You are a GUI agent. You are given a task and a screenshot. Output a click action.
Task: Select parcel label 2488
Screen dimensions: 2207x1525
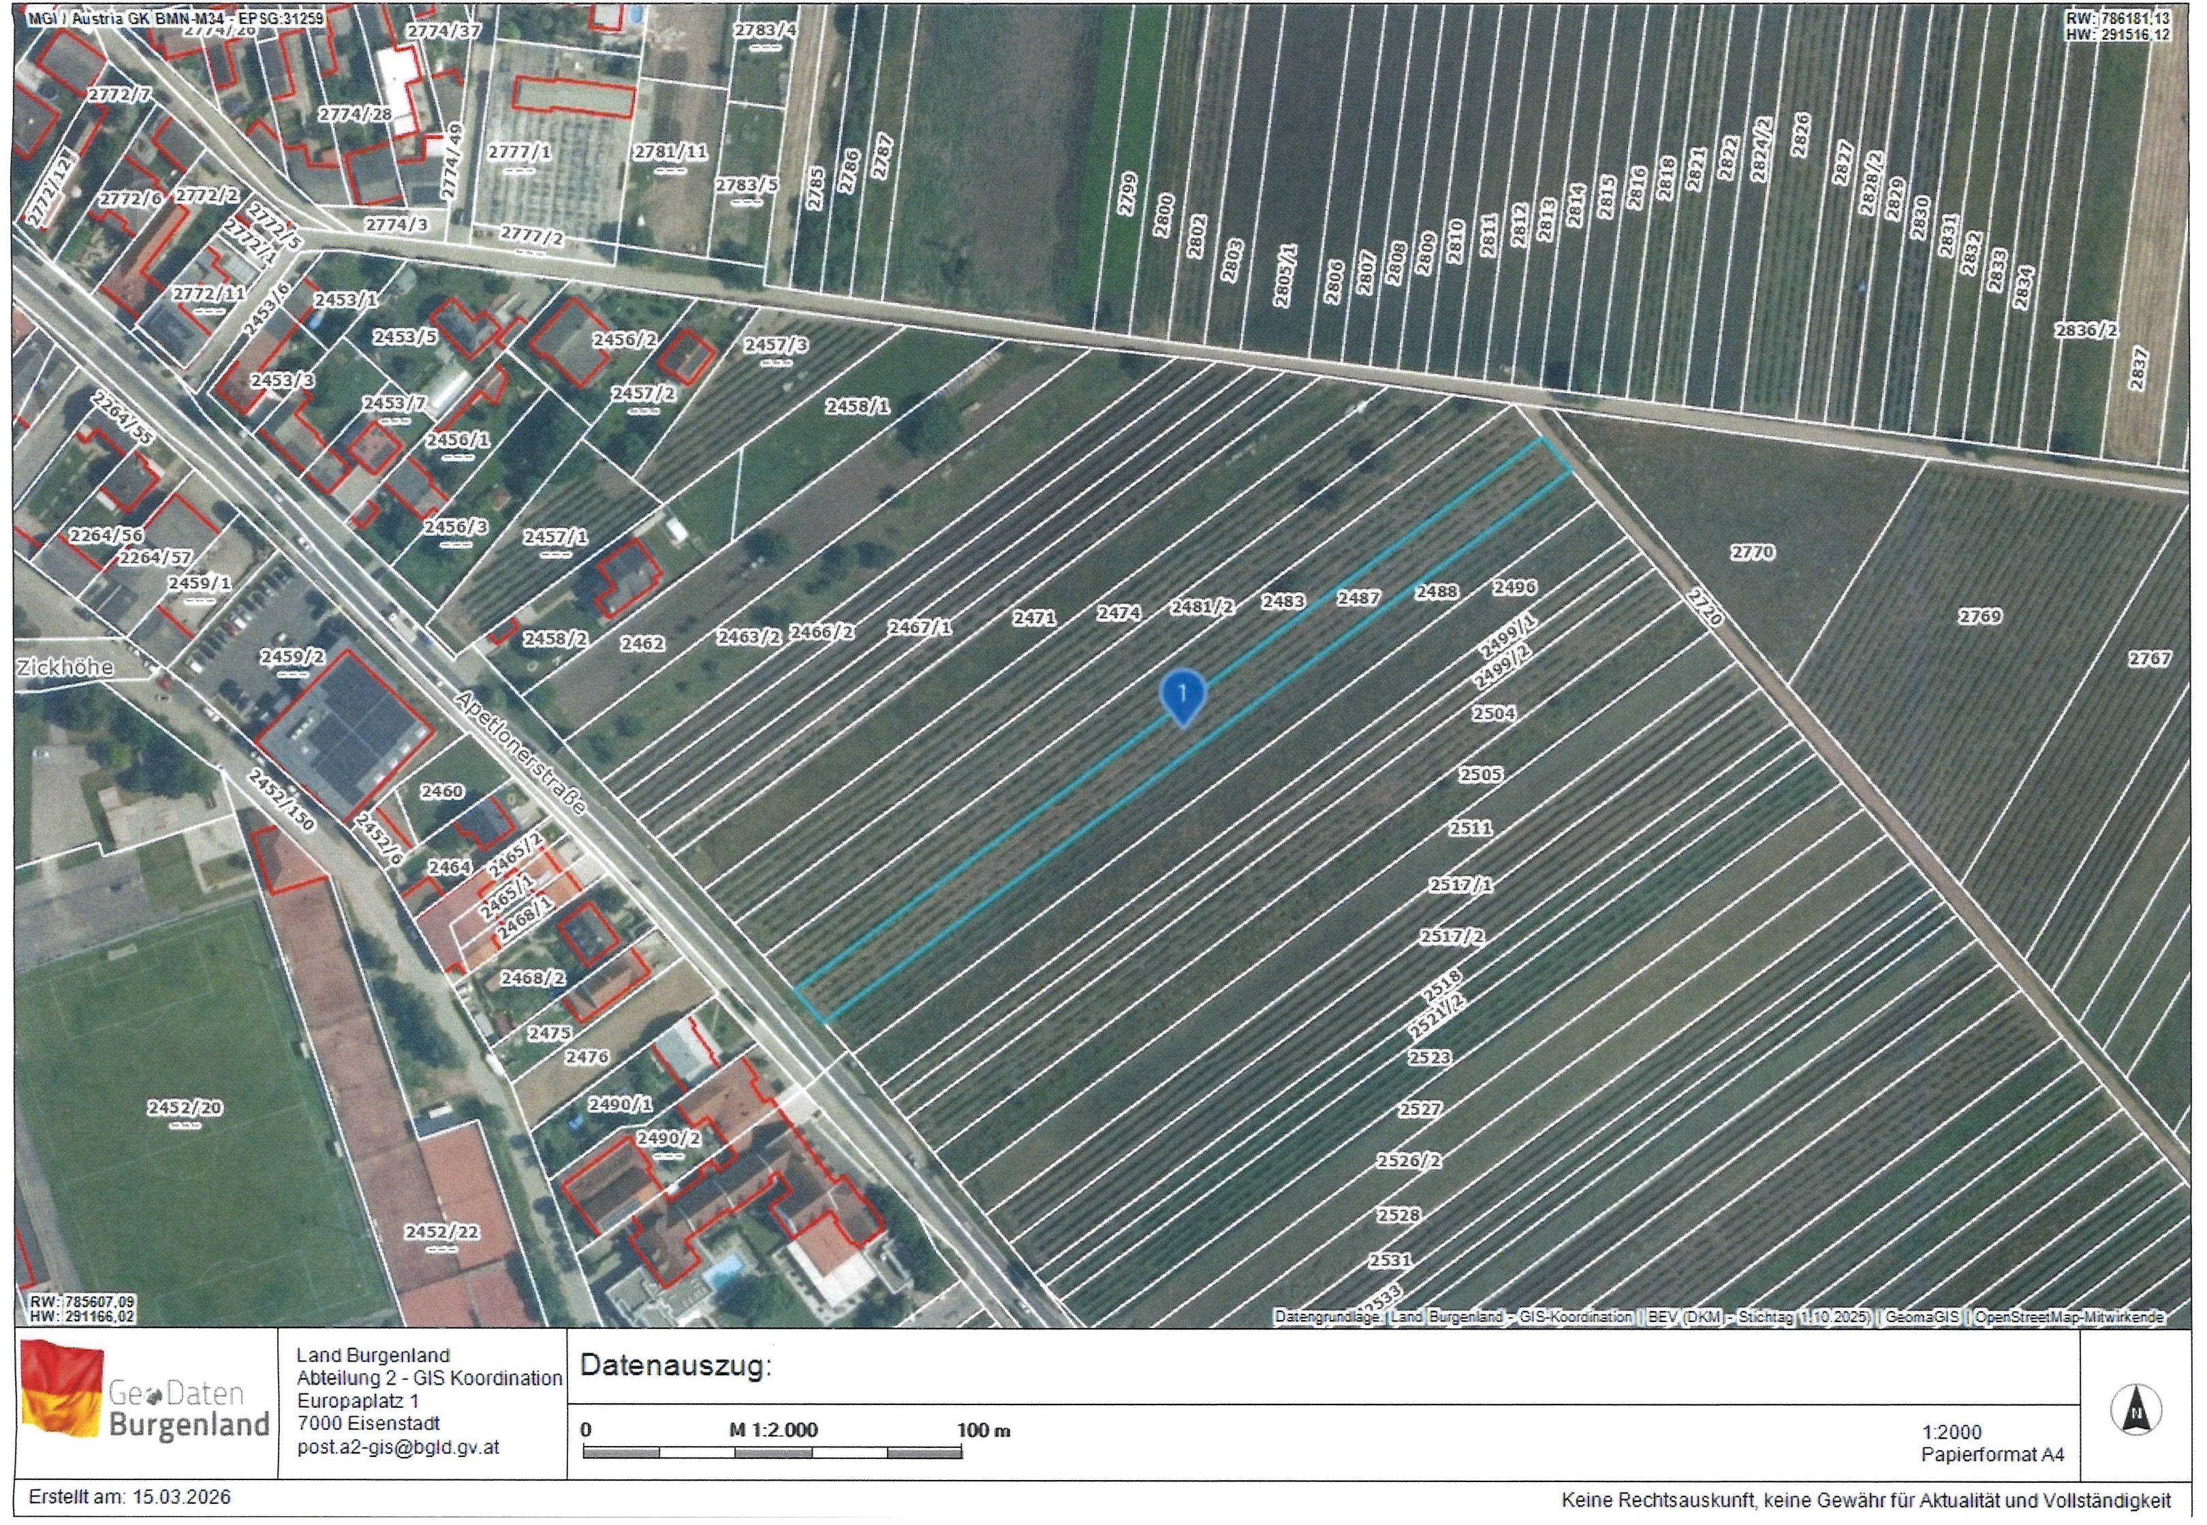point(1436,591)
